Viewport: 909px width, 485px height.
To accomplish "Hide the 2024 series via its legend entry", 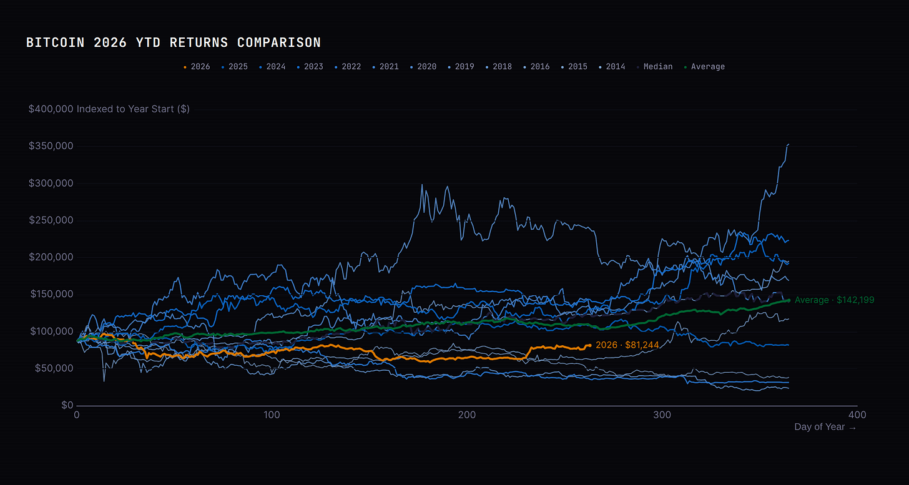I will tap(272, 67).
